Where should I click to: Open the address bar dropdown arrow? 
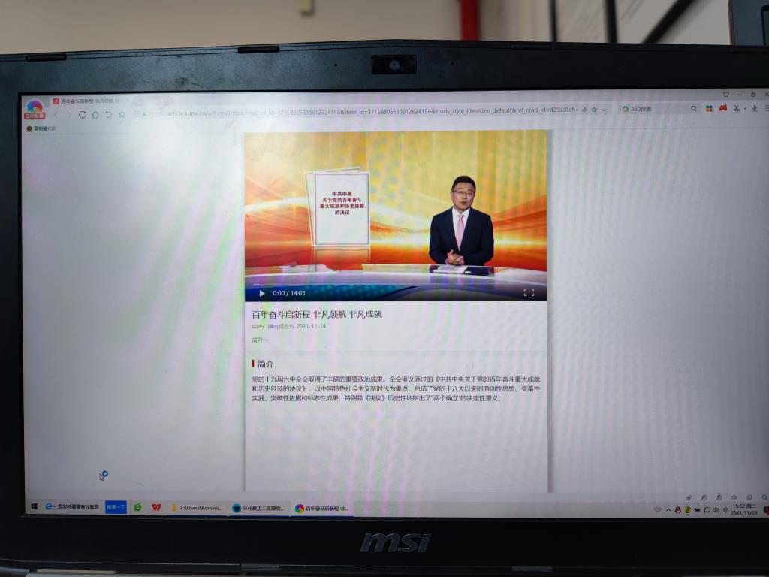(604, 110)
